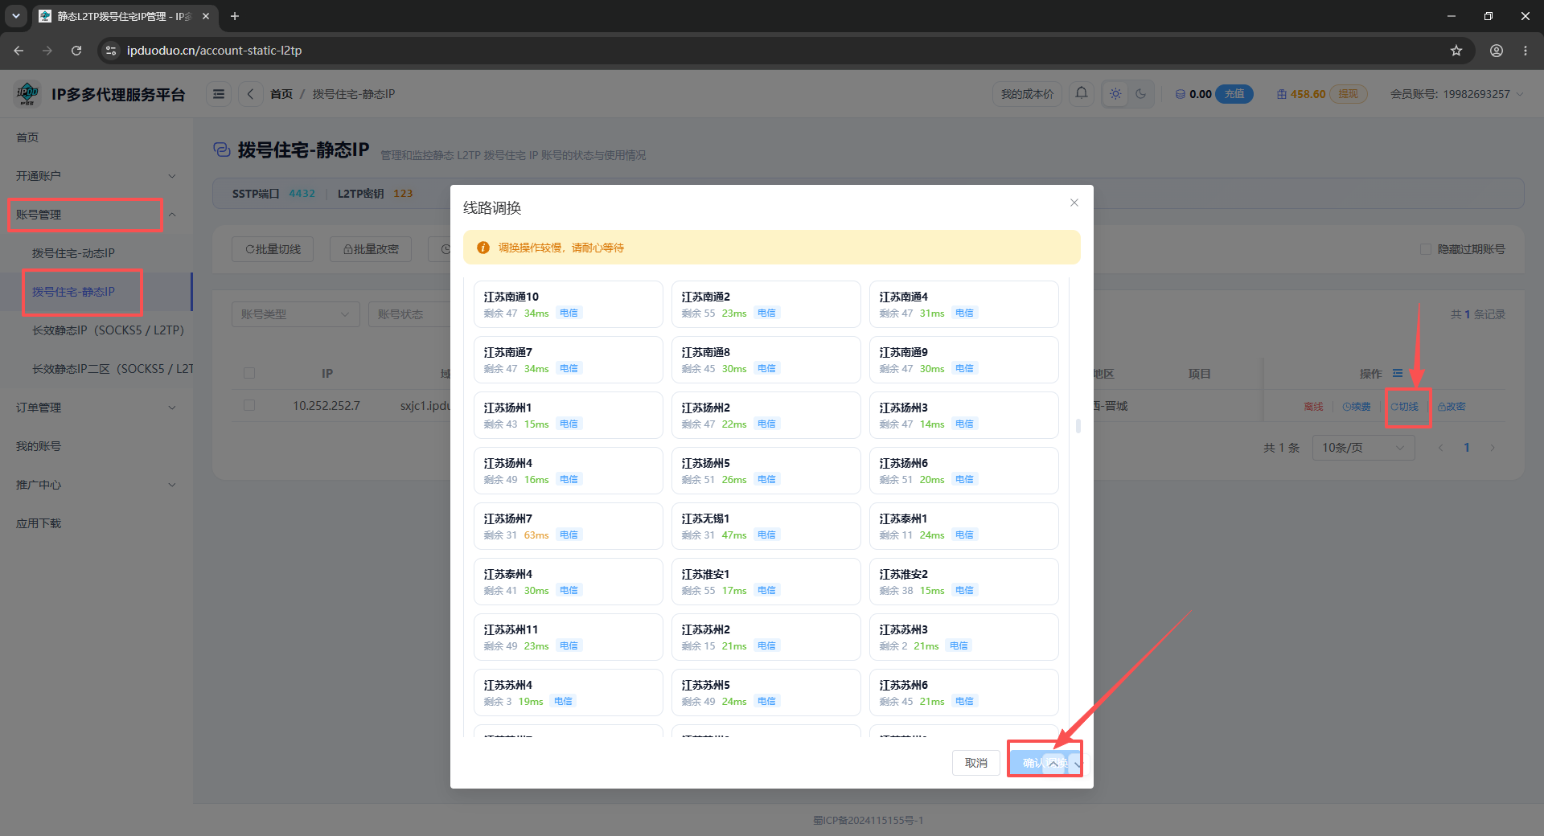Screen dimensions: 1544x836
Task: Click the column settings icon beside 操作
Action: pyautogui.click(x=1398, y=373)
